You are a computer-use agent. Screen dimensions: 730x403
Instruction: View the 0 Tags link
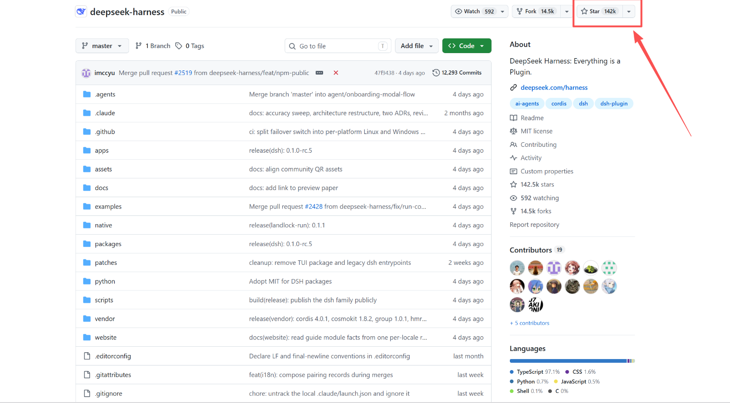point(190,46)
